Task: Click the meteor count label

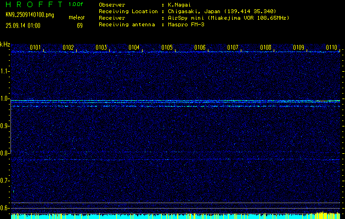Action: point(77,18)
